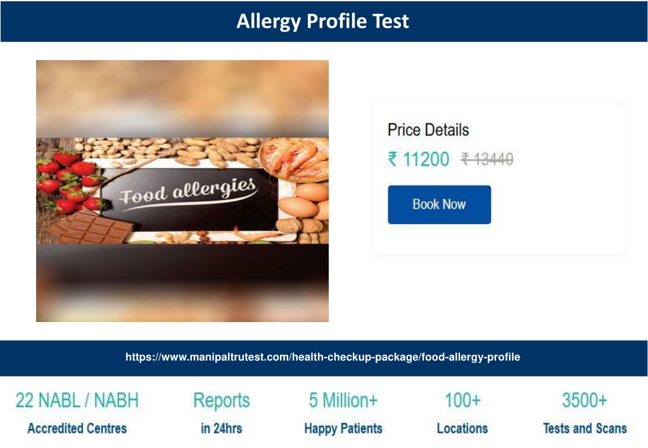The image size is (648, 448).
Task: Click the chocolate bar in the image
Action: pos(90,227)
